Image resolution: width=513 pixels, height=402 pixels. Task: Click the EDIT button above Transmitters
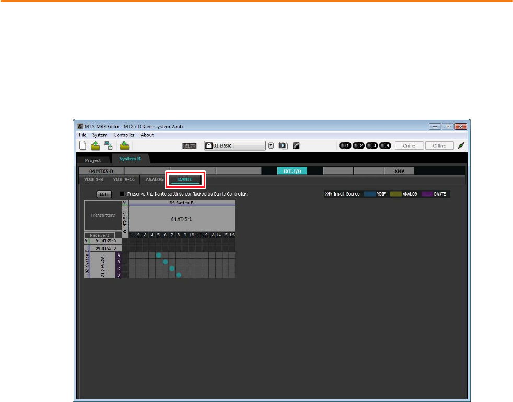click(104, 194)
